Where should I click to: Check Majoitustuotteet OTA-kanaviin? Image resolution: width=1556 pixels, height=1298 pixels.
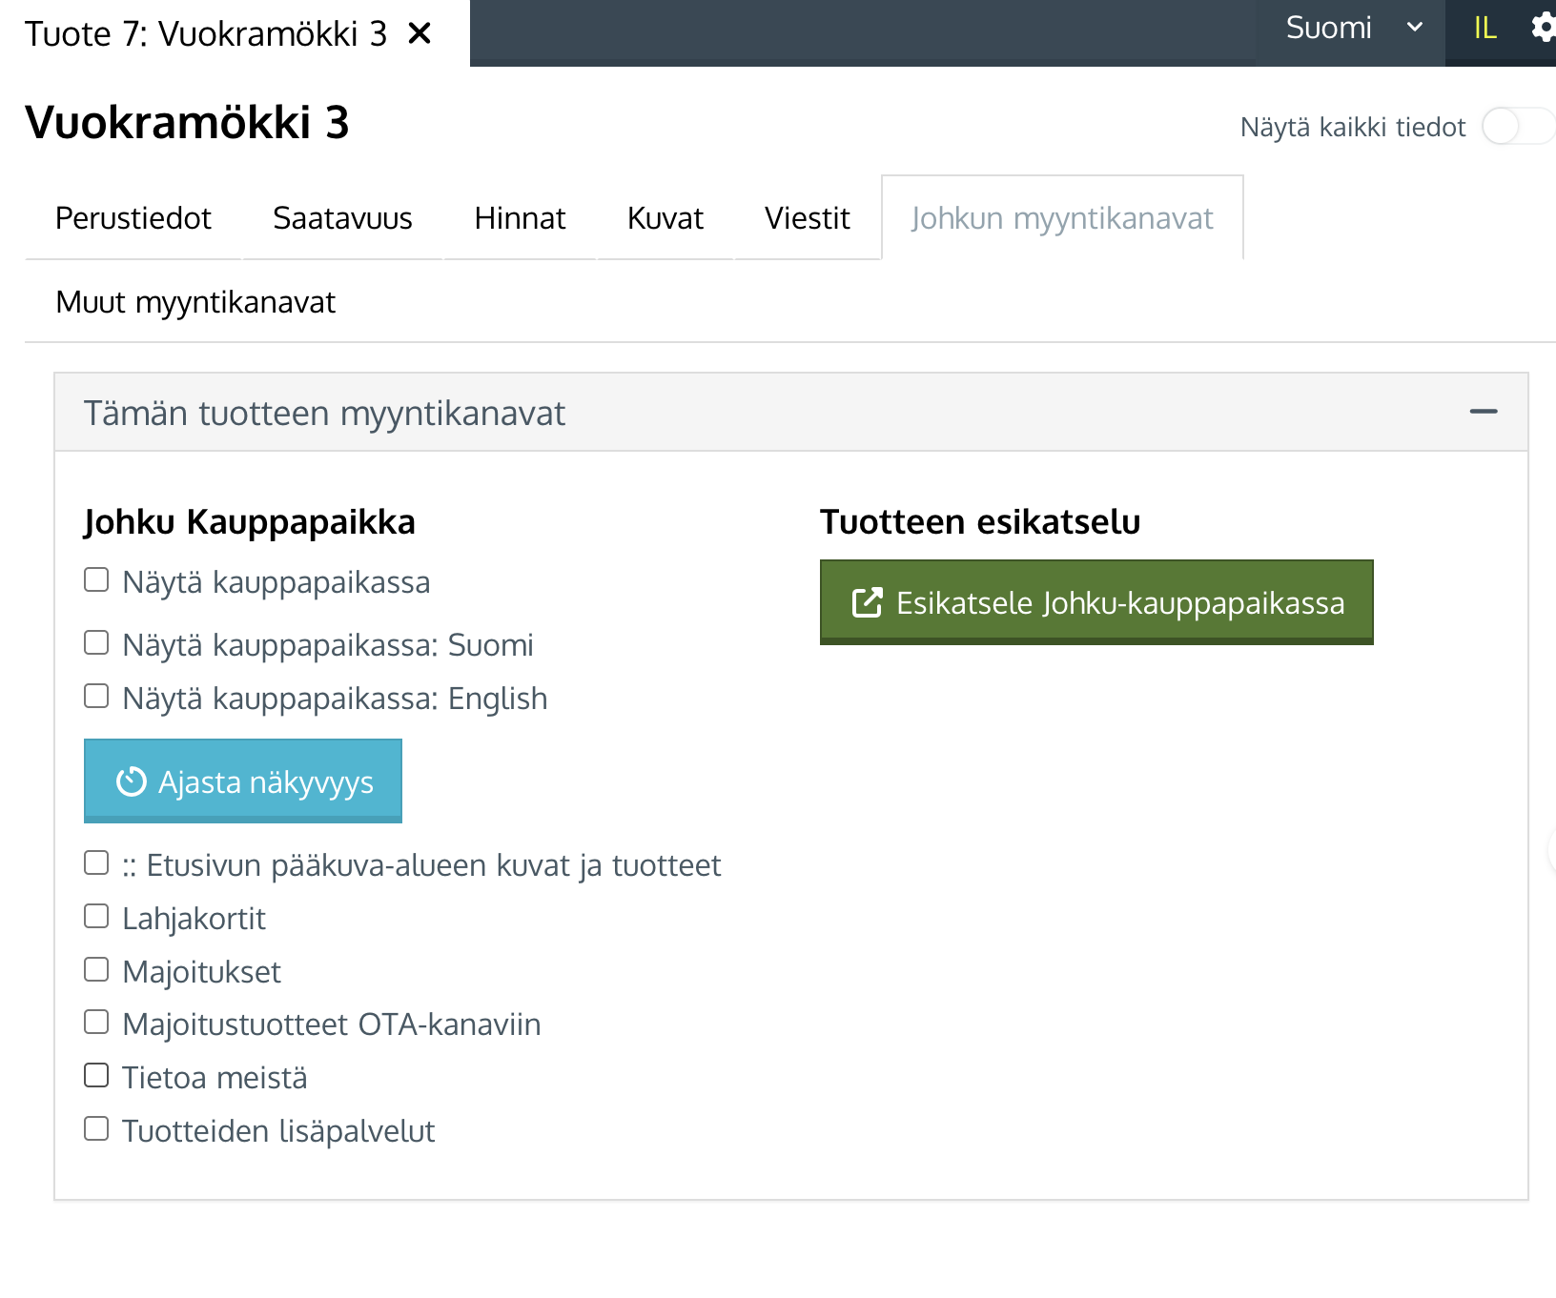[x=96, y=1022]
